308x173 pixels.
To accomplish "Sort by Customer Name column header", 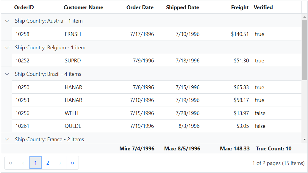I will pos(83,7).
